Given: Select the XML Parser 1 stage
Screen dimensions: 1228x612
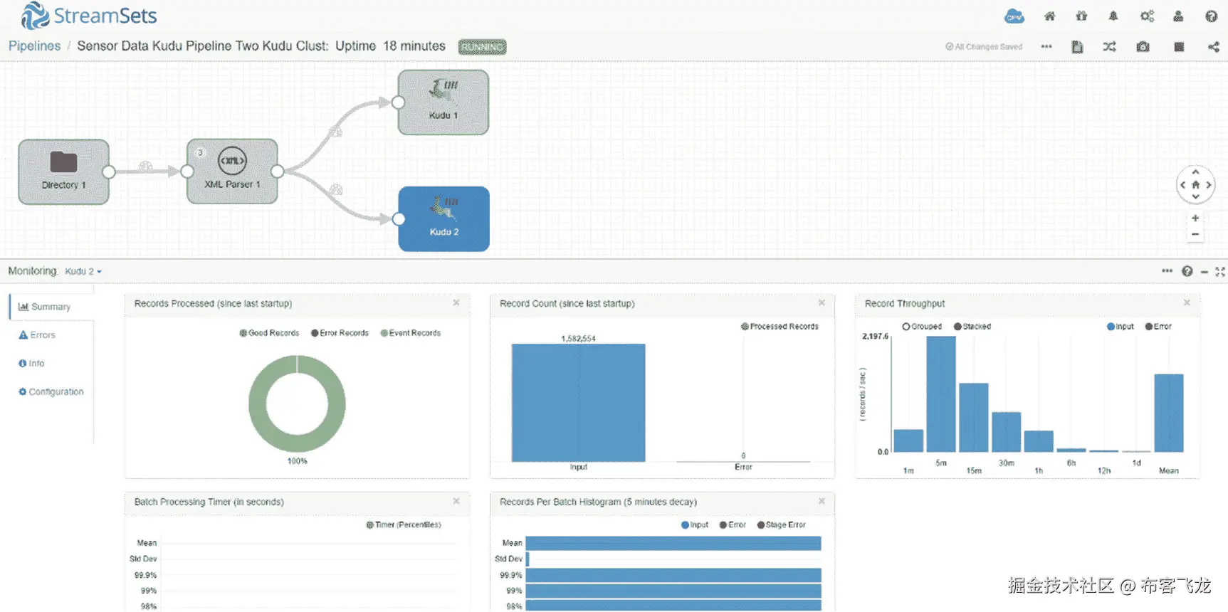Looking at the screenshot, I should tap(232, 172).
